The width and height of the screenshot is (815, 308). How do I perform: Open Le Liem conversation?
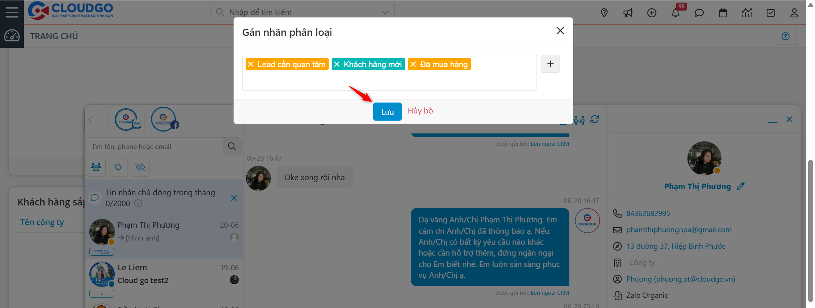164,279
